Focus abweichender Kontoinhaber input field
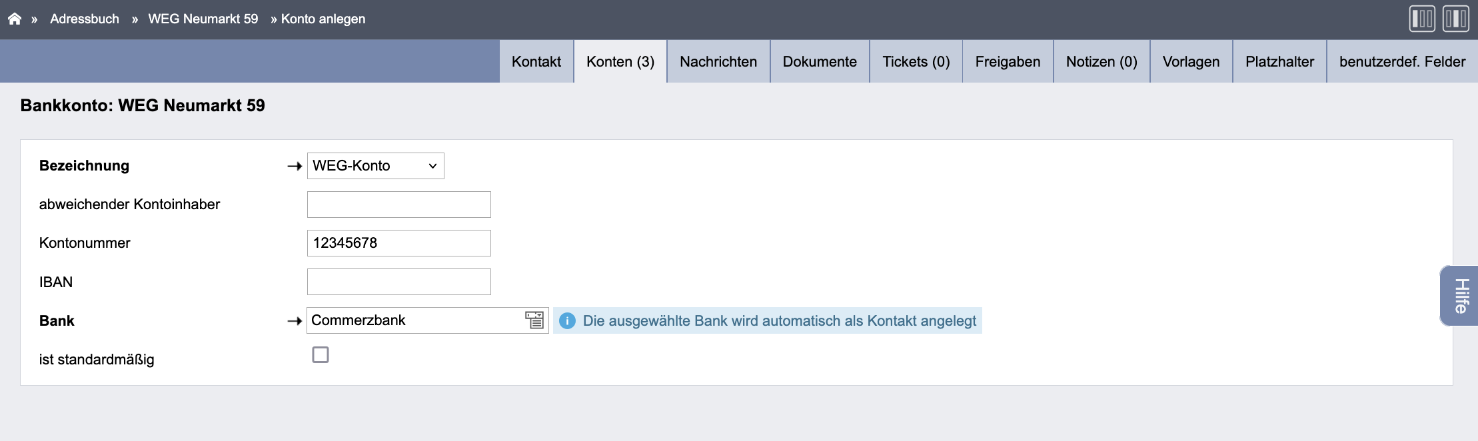Viewport: 1478px width, 441px height. tap(399, 205)
